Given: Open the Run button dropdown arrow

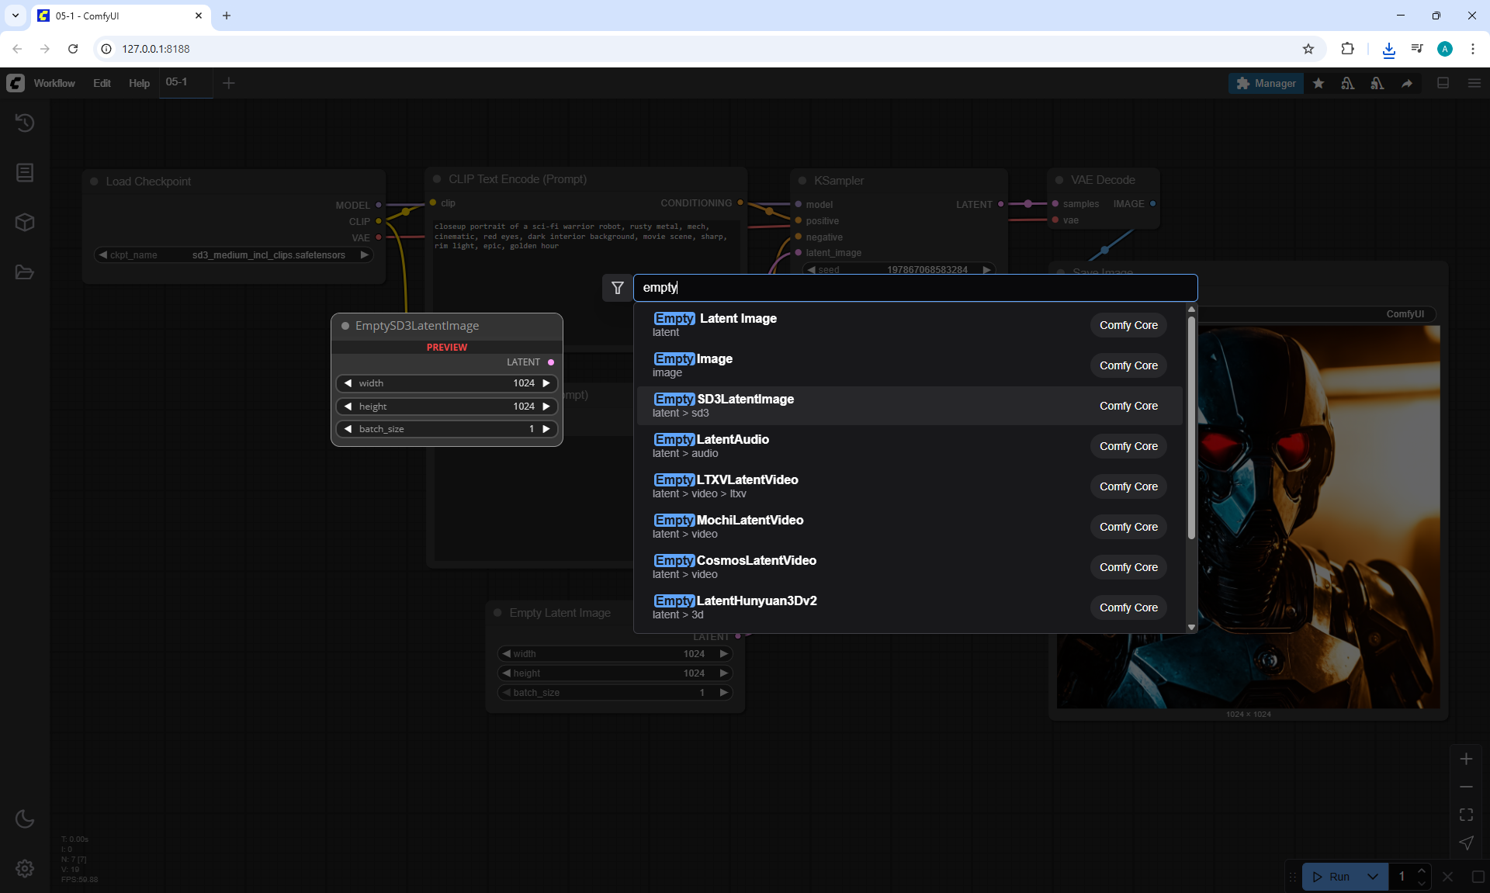Looking at the screenshot, I should (x=1372, y=877).
